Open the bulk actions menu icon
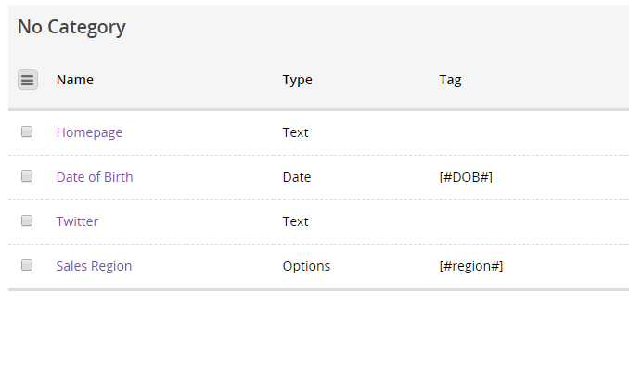This screenshot has width=629, height=391. (x=28, y=80)
